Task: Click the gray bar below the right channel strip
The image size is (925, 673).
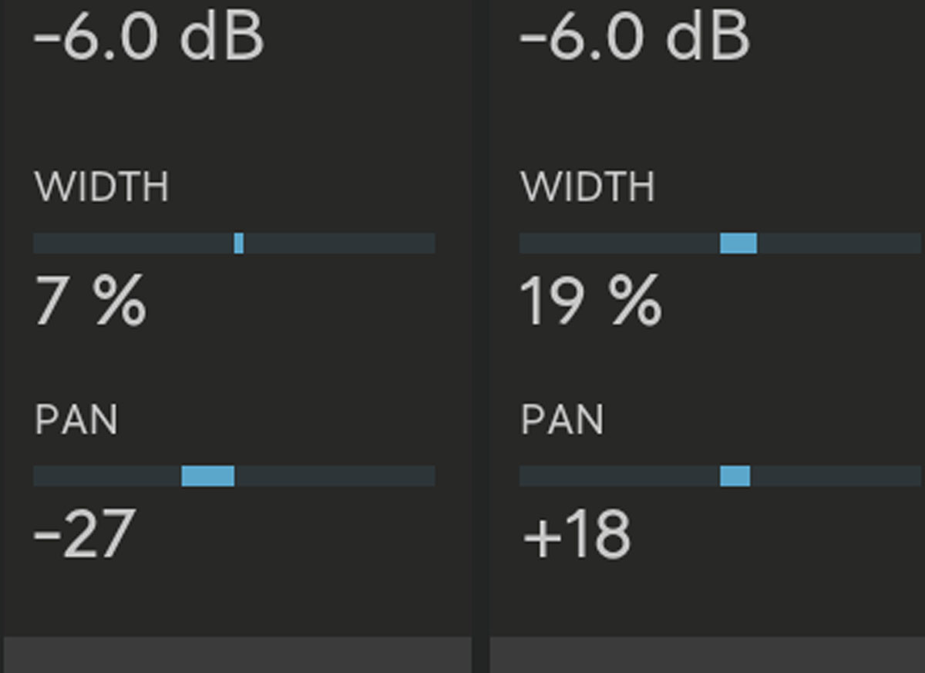Action: (706, 654)
